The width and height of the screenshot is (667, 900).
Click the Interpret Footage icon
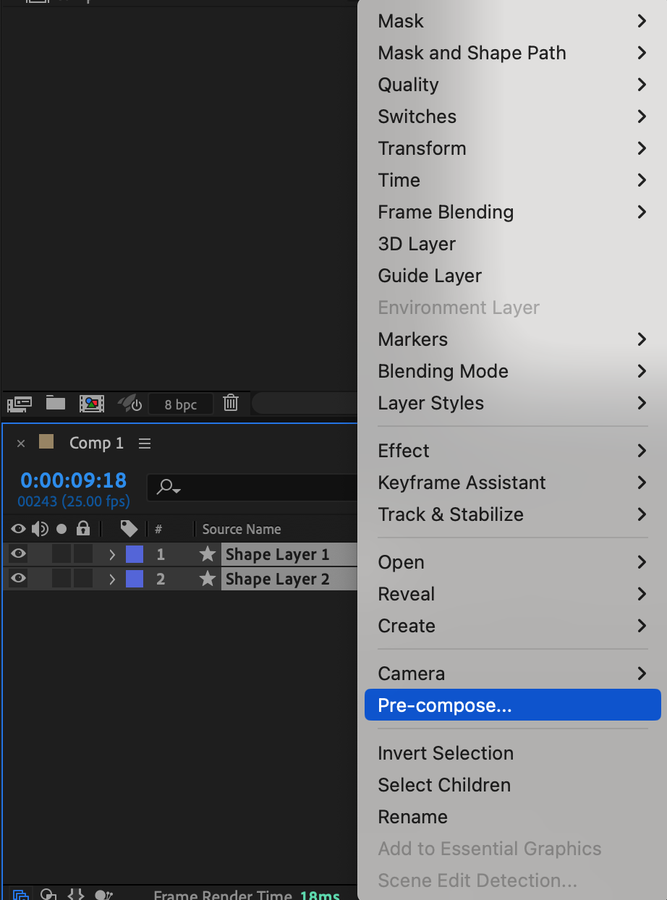point(19,404)
